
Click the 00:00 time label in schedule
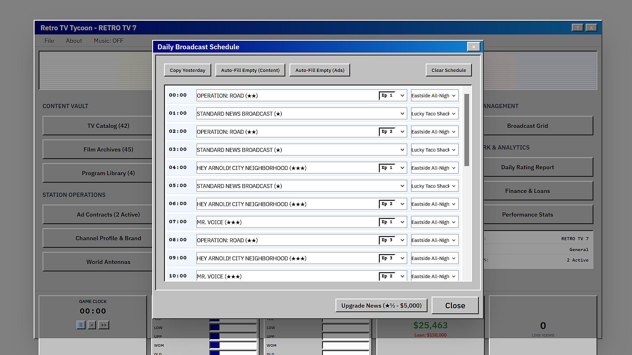pyautogui.click(x=178, y=95)
